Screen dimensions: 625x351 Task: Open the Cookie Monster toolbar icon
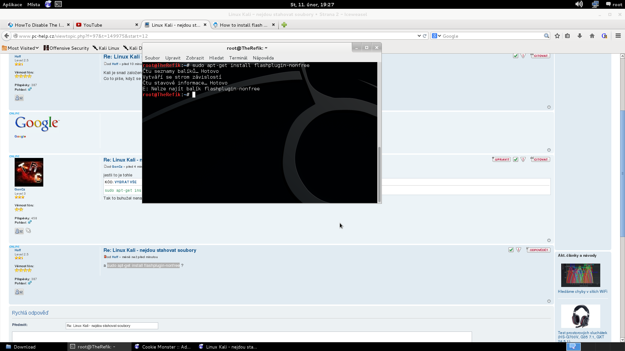click(x=604, y=36)
